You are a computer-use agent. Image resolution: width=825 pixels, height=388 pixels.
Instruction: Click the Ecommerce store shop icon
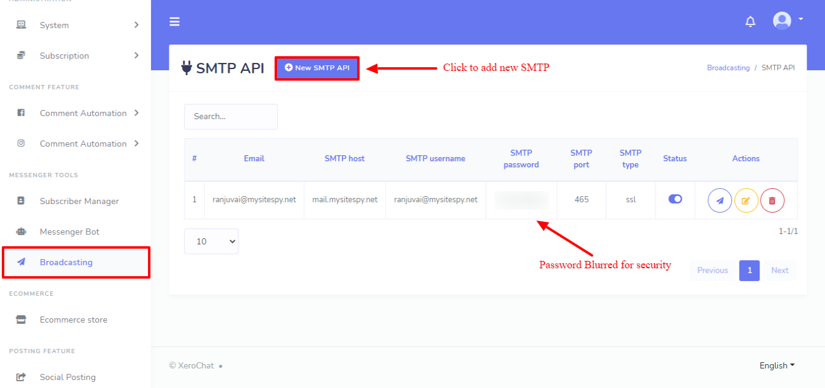click(21, 320)
